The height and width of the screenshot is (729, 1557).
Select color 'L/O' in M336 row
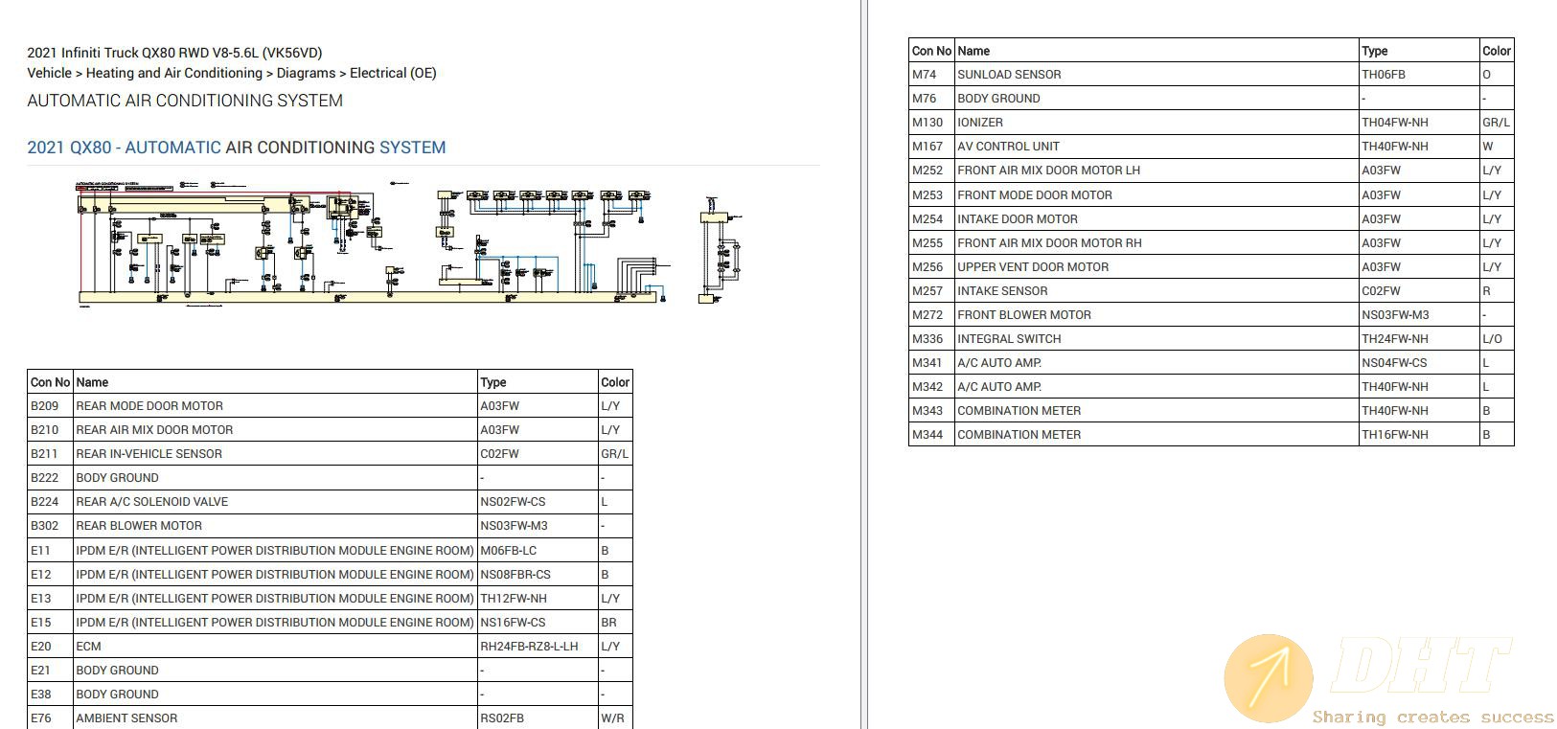[x=1497, y=338]
